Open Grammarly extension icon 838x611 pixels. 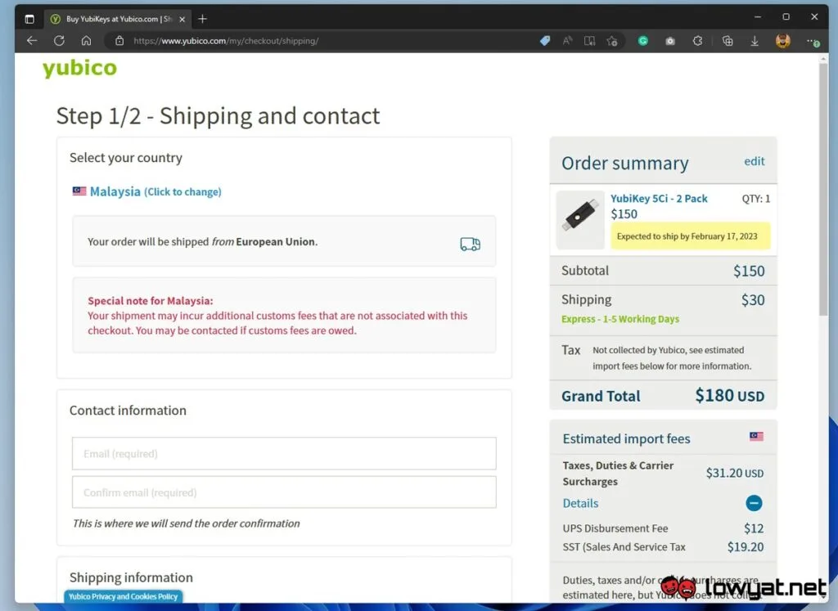(x=643, y=41)
